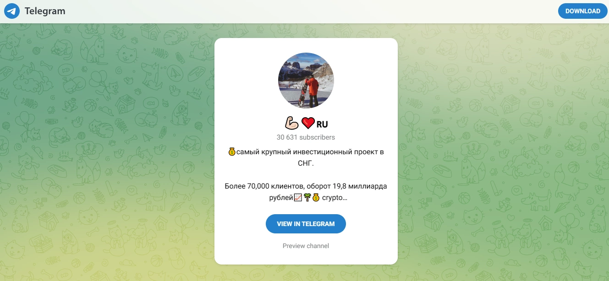
Task: Click the palm tree emoji
Action: click(x=307, y=198)
